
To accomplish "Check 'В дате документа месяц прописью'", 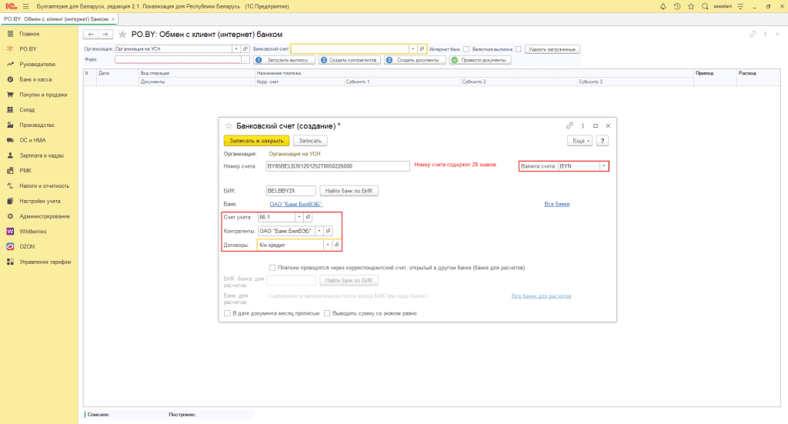I will coord(227,313).
